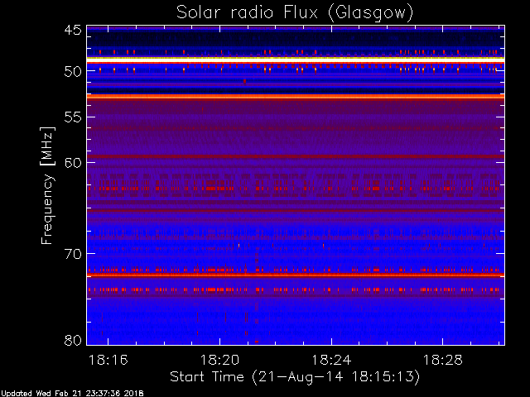The width and height of the screenshot is (530, 397).
Task: Click the 55 frequency tick label
Action: point(73,117)
